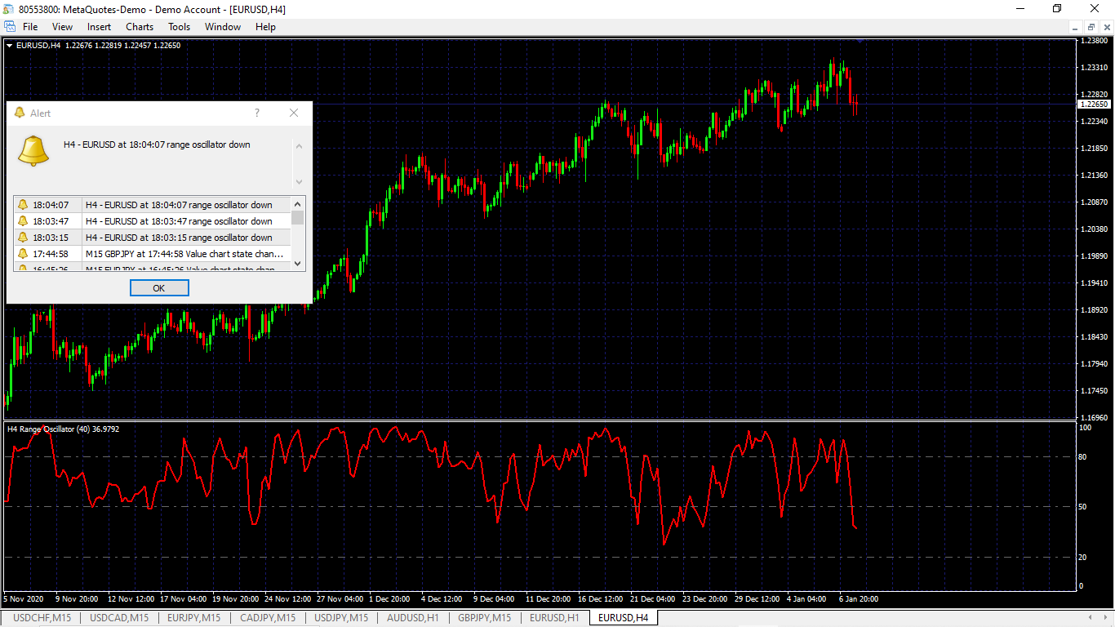Select the 17:44:58 GBPJPY alert row
The height and width of the screenshot is (627, 1115).
click(153, 254)
